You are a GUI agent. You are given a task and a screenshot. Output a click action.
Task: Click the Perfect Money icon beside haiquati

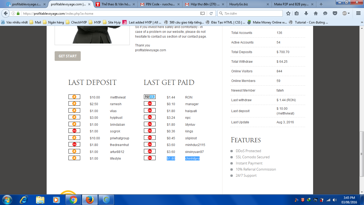[150, 111]
